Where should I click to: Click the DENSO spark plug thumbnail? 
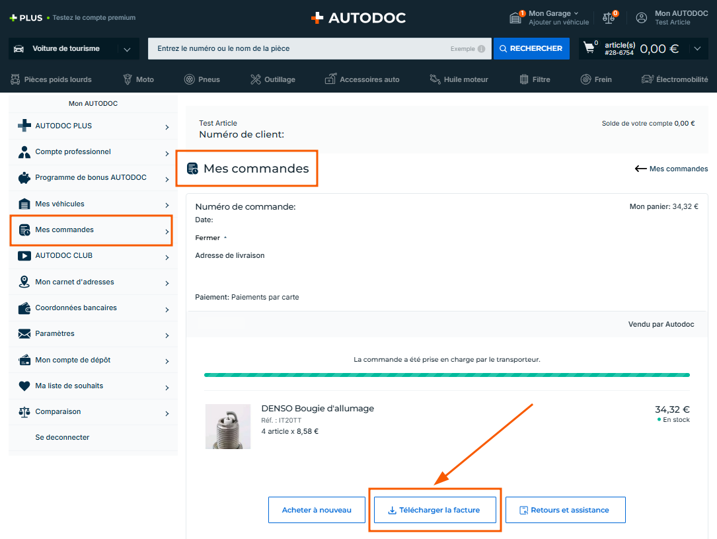228,427
